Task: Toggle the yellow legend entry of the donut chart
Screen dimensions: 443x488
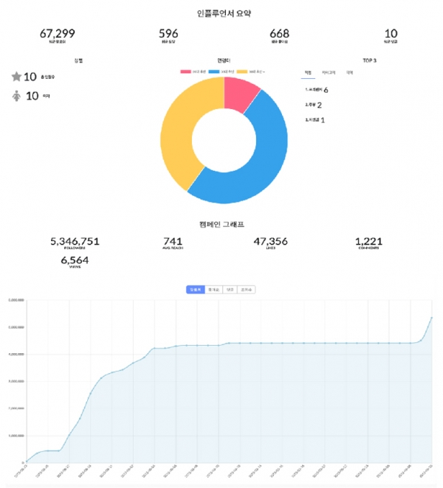Action: (251, 72)
